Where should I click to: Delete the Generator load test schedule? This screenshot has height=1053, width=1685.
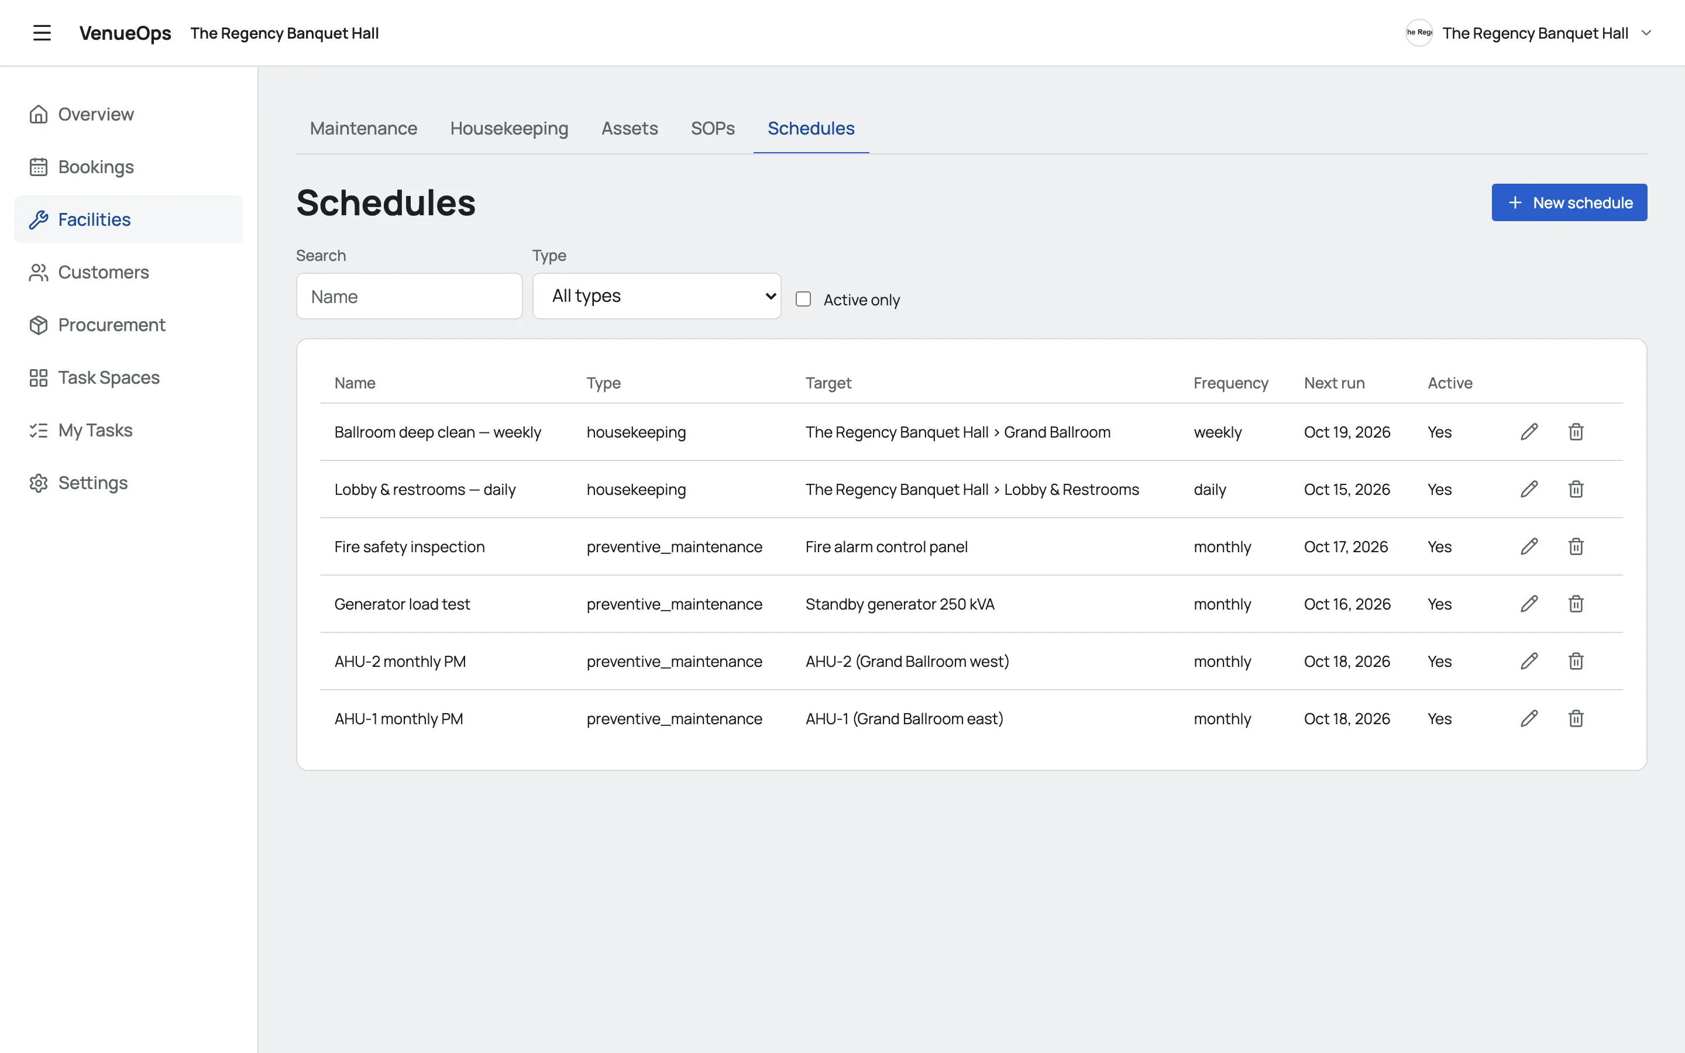click(x=1576, y=604)
